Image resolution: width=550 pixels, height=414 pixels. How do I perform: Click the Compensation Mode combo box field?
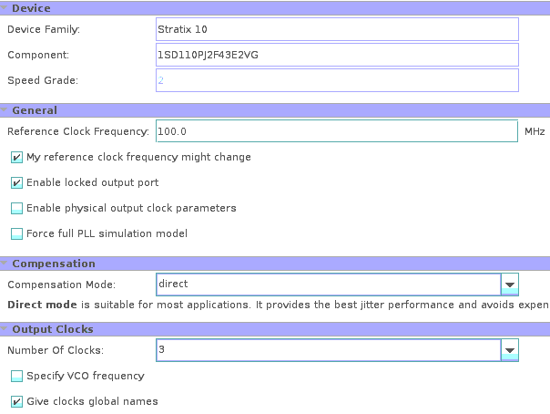tap(328, 285)
